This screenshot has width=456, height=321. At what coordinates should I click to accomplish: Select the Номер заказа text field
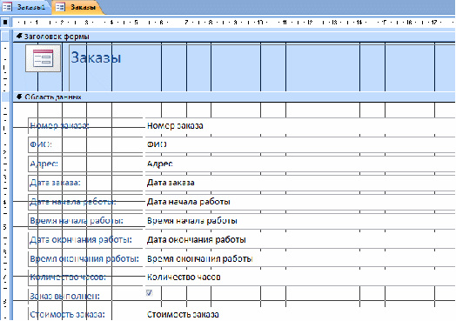tap(300, 125)
